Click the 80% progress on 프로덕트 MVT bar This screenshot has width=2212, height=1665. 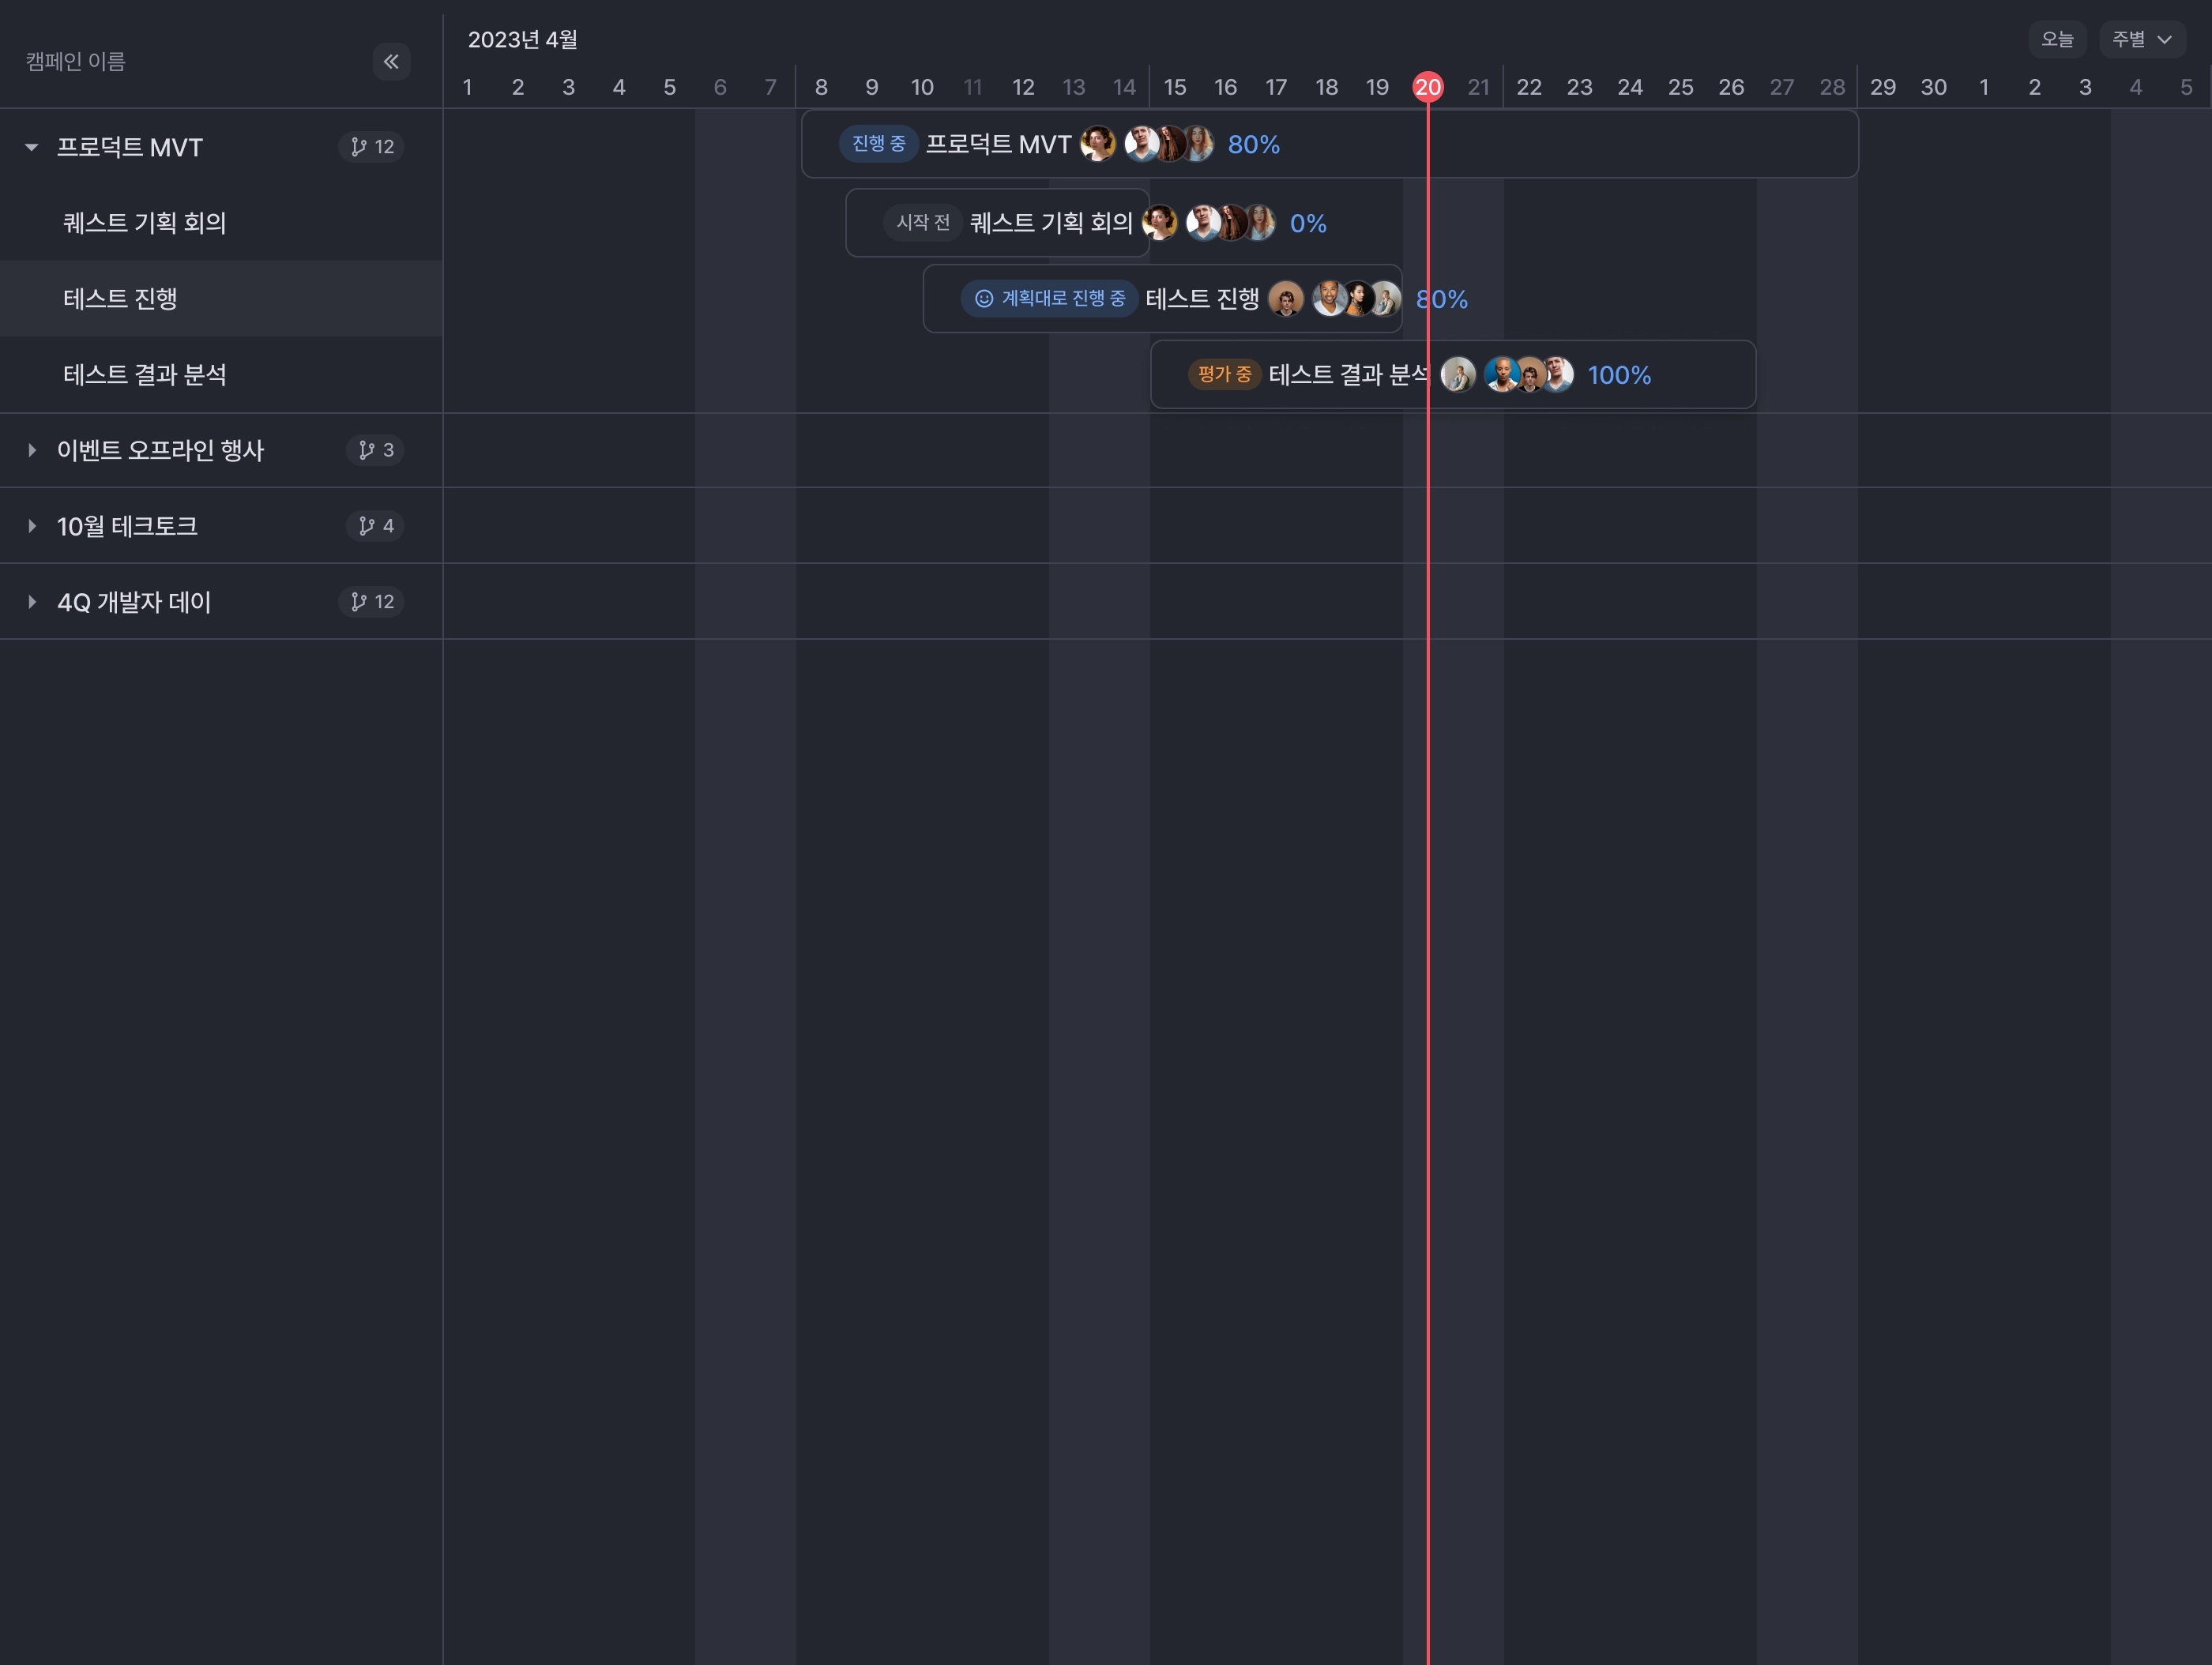click(1254, 144)
